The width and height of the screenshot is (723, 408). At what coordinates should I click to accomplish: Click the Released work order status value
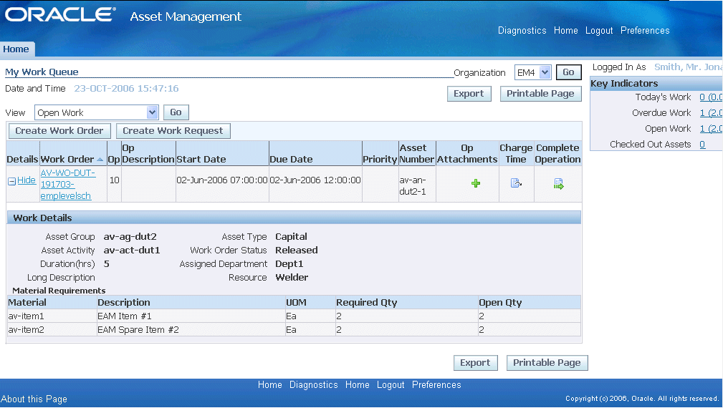coord(297,251)
